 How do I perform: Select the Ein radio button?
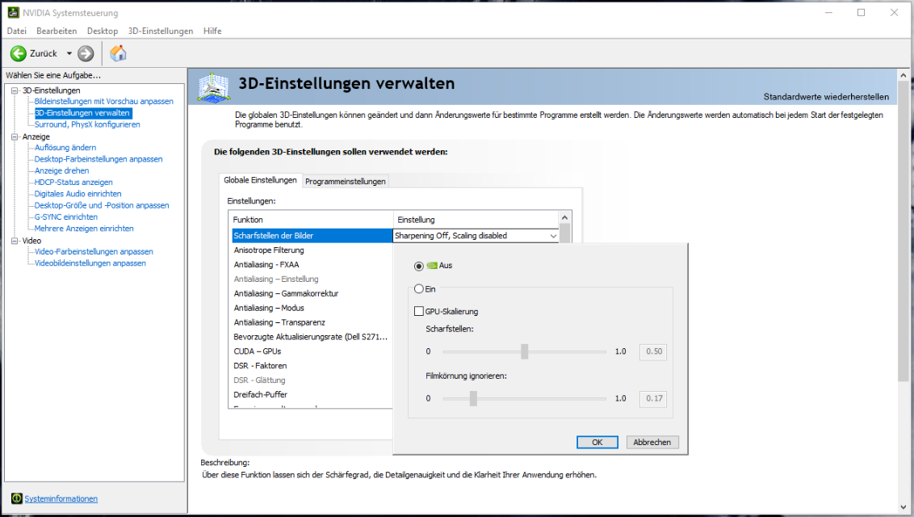[x=418, y=288]
